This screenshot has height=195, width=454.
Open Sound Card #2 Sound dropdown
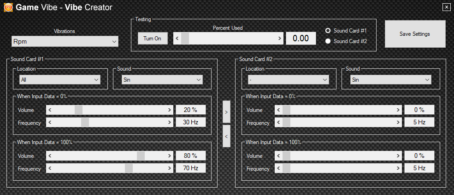pos(391,80)
